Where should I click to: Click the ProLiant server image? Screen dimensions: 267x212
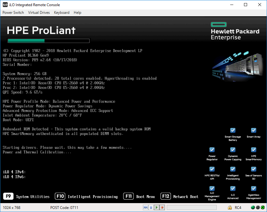click(238, 66)
